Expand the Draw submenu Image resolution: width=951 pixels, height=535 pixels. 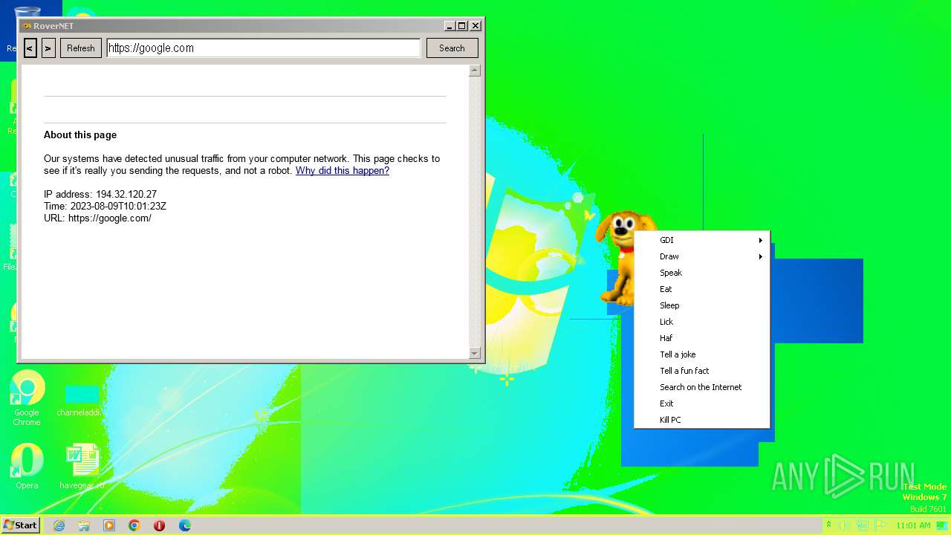click(x=702, y=256)
